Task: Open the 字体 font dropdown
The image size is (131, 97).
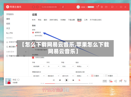Action: point(39,66)
